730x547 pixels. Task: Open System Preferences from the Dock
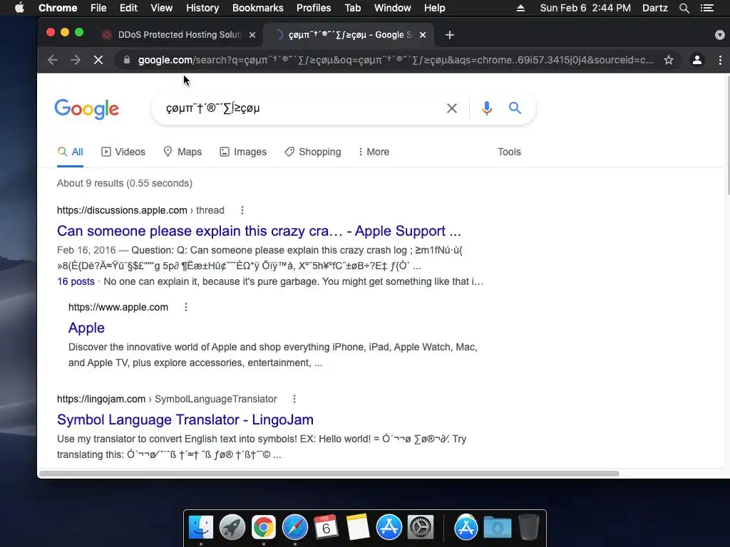click(x=421, y=528)
